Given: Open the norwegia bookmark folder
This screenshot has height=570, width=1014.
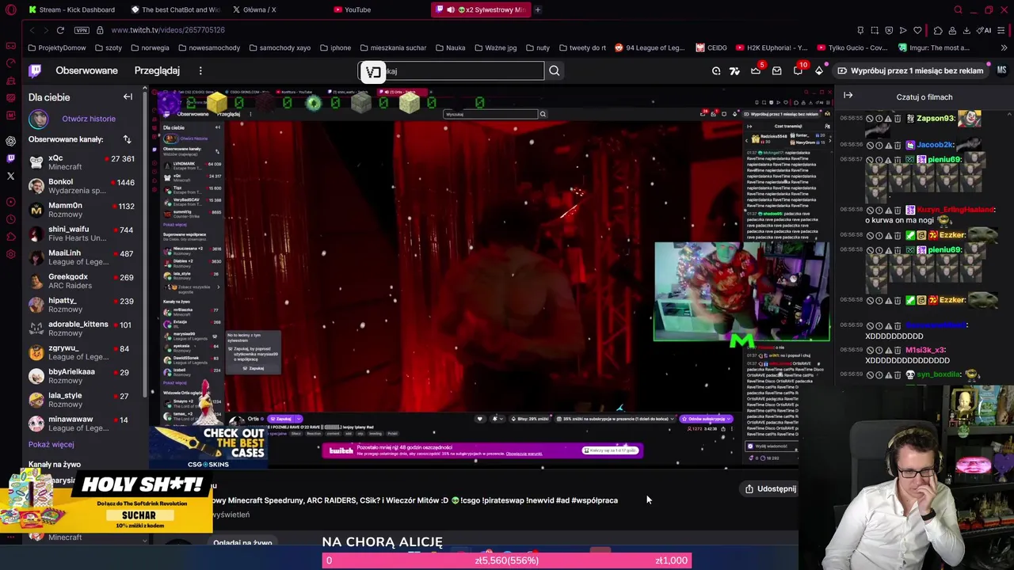Looking at the screenshot, I should 149,47.
